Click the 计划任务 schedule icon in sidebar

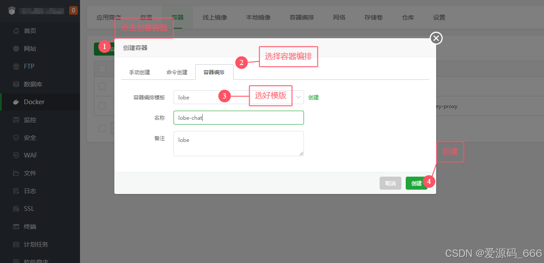click(x=16, y=244)
